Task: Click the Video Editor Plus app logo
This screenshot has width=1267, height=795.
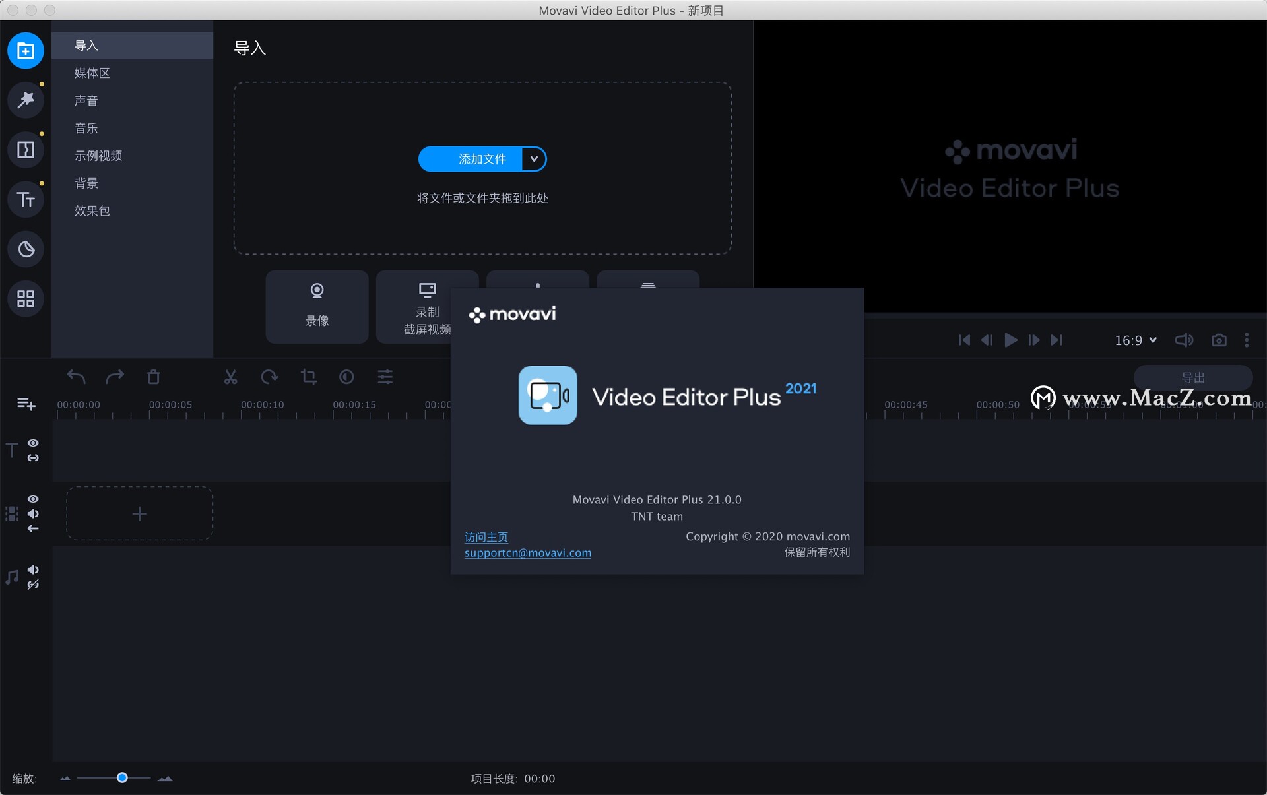Action: click(x=548, y=395)
